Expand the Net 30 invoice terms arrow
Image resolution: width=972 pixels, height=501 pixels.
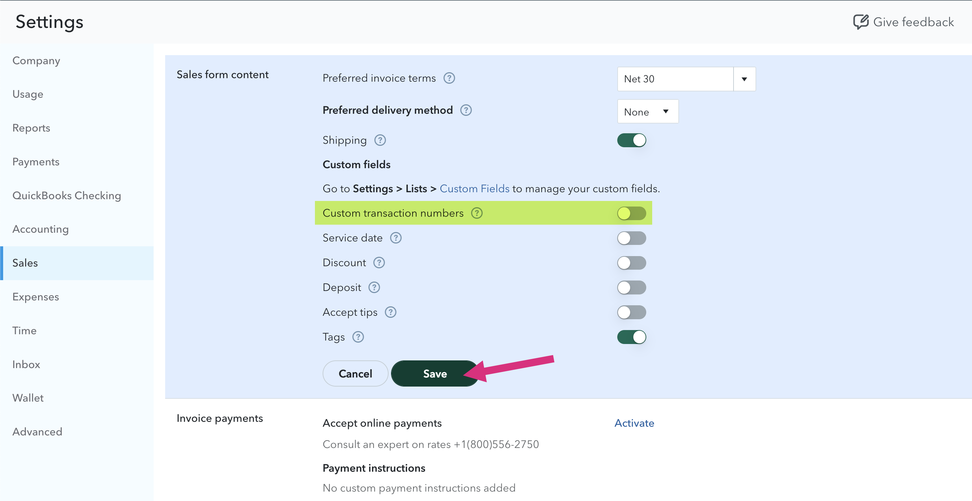click(x=744, y=79)
